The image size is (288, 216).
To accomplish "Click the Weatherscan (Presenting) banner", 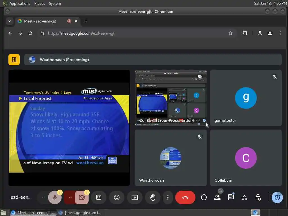I will coord(153,60).
